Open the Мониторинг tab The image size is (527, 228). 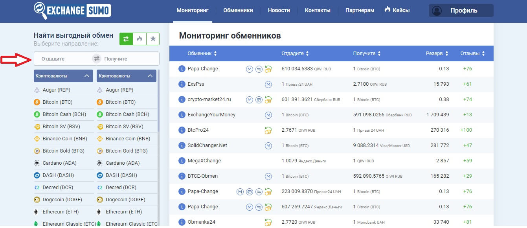pos(193,11)
